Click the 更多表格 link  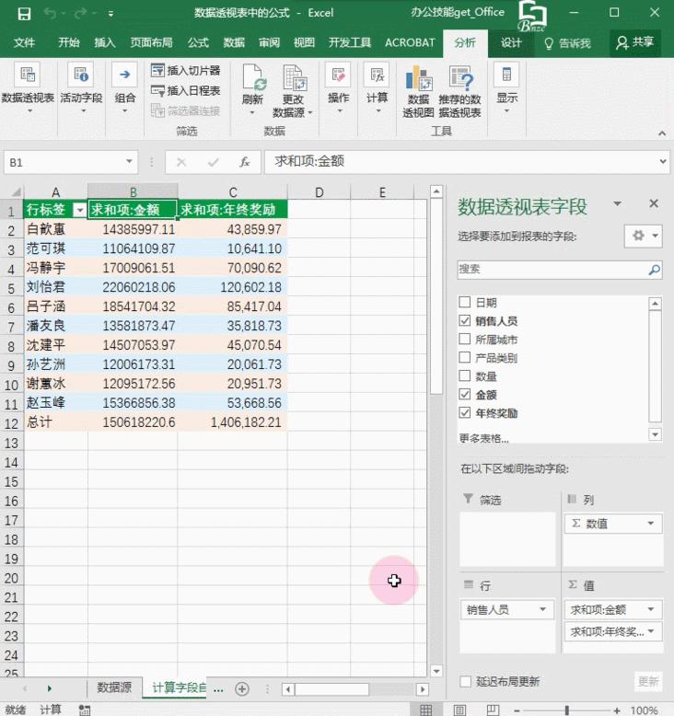click(483, 438)
